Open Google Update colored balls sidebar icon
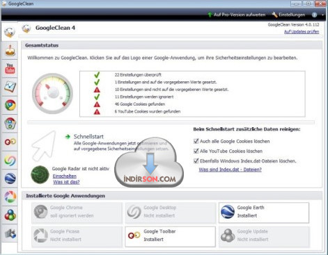This screenshot has width=328, height=255. tap(10, 215)
